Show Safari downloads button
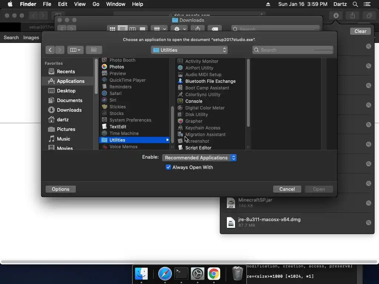Image resolution: width=379 pixels, height=284 pixels. (336, 16)
